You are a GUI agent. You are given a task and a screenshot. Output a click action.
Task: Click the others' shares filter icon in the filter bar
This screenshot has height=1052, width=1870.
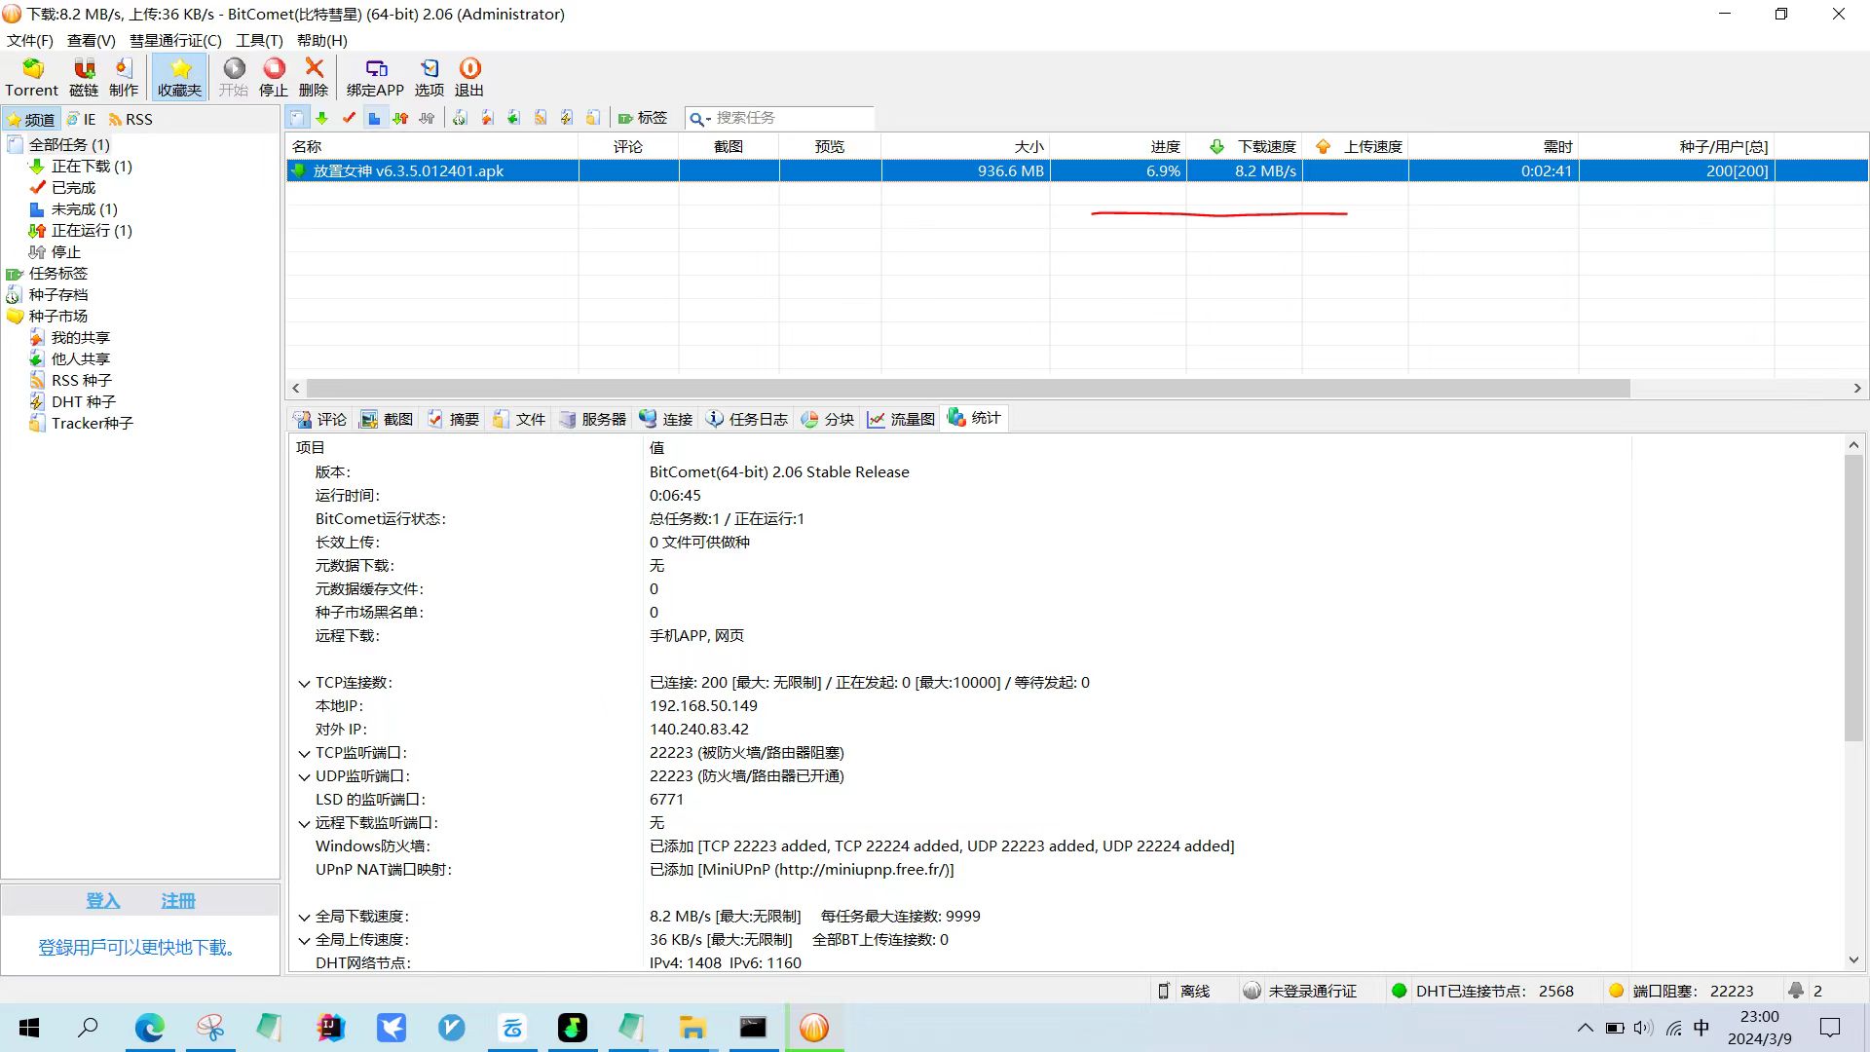click(x=513, y=118)
